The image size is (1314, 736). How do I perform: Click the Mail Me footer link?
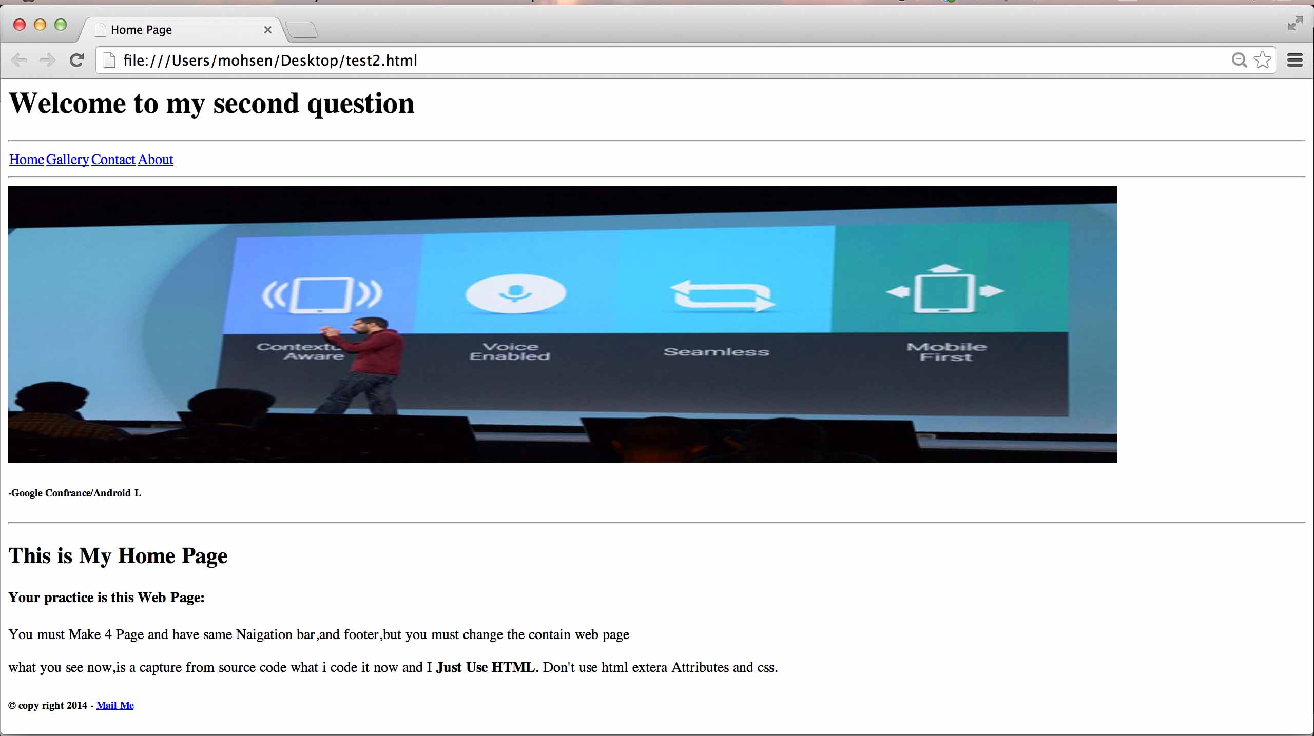click(x=115, y=705)
